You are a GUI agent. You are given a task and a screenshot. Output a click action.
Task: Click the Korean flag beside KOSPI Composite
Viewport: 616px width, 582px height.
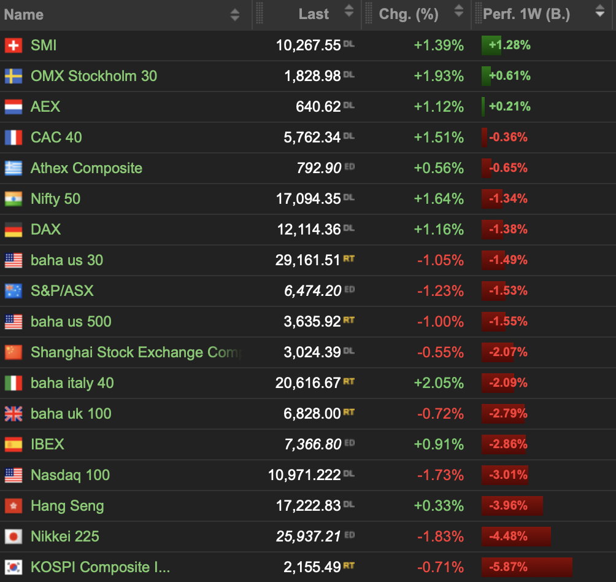13,567
